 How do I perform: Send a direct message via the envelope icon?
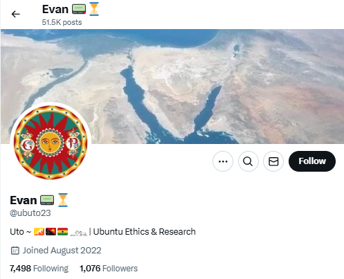273,161
